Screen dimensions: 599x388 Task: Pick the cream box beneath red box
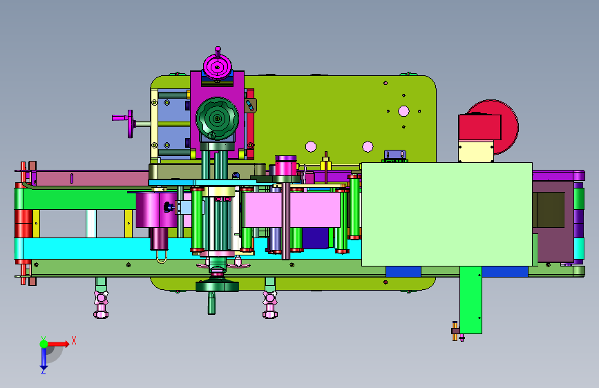tap(476, 151)
